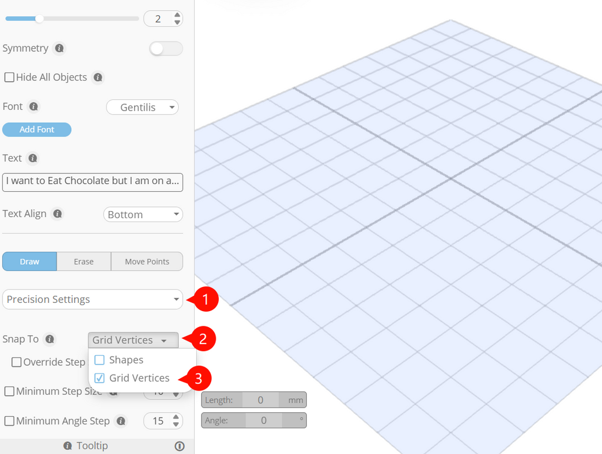This screenshot has height=454, width=602.
Task: Click the Add Font button
Action: coord(37,129)
